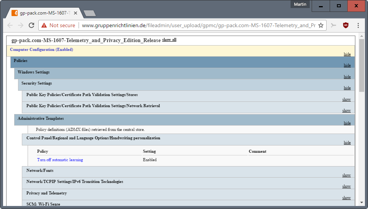
Task: Hide the Windows Settings section
Action: coord(347,77)
